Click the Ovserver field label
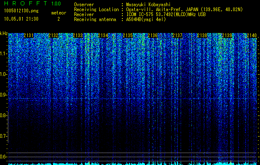This screenshot has width=260, height=165. click(84, 5)
